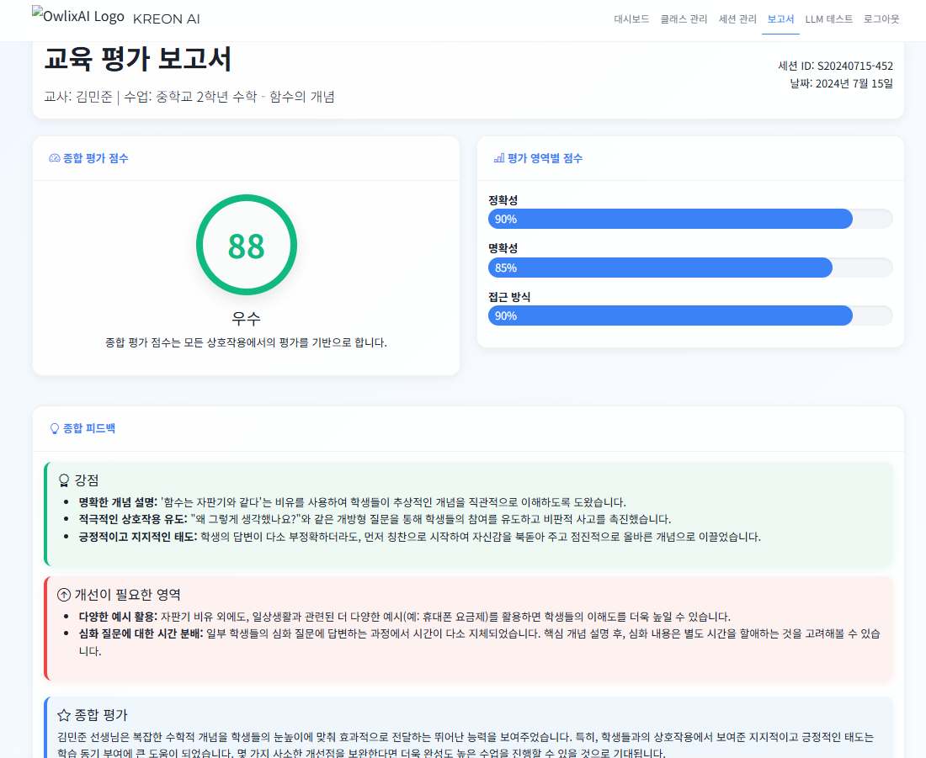Select the 보고서 navigation tab
The height and width of the screenshot is (758, 926).
click(780, 19)
